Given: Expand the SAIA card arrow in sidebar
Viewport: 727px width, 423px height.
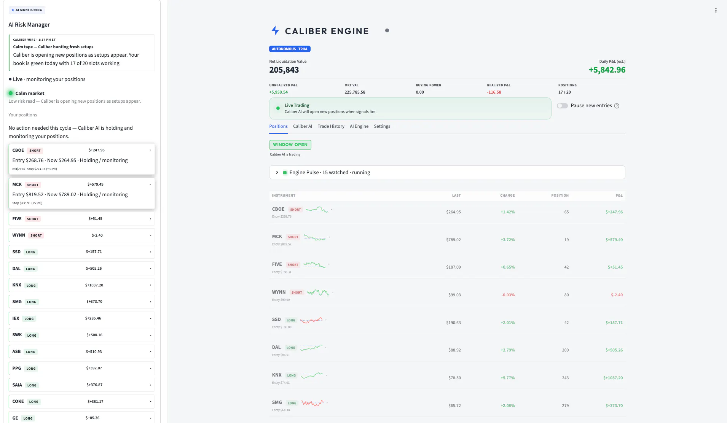Looking at the screenshot, I should 150,385.
